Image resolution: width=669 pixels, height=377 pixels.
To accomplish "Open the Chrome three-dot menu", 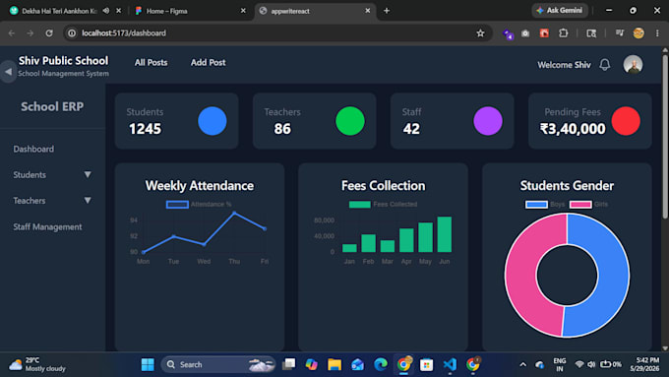I will pyautogui.click(x=657, y=32).
